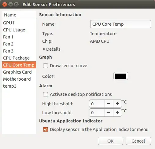Viewport: 155px width, 149px height.
Task: Select CPU Usage sensor in list
Action: [x=19, y=30]
